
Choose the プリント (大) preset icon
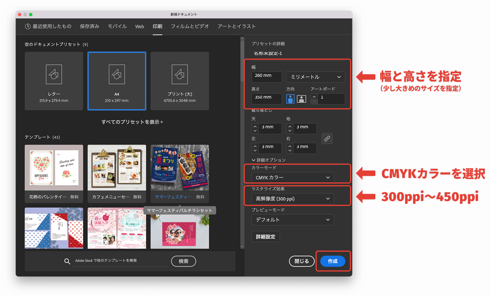(x=180, y=74)
